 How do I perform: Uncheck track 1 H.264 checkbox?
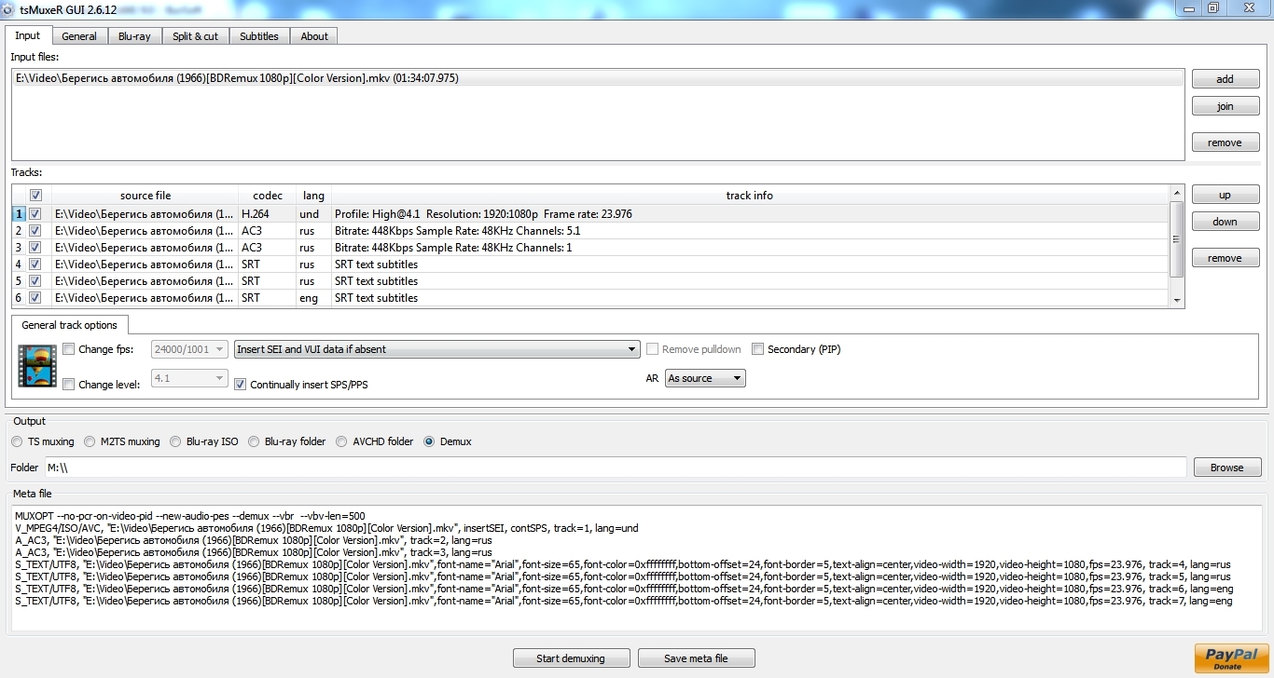coord(35,213)
